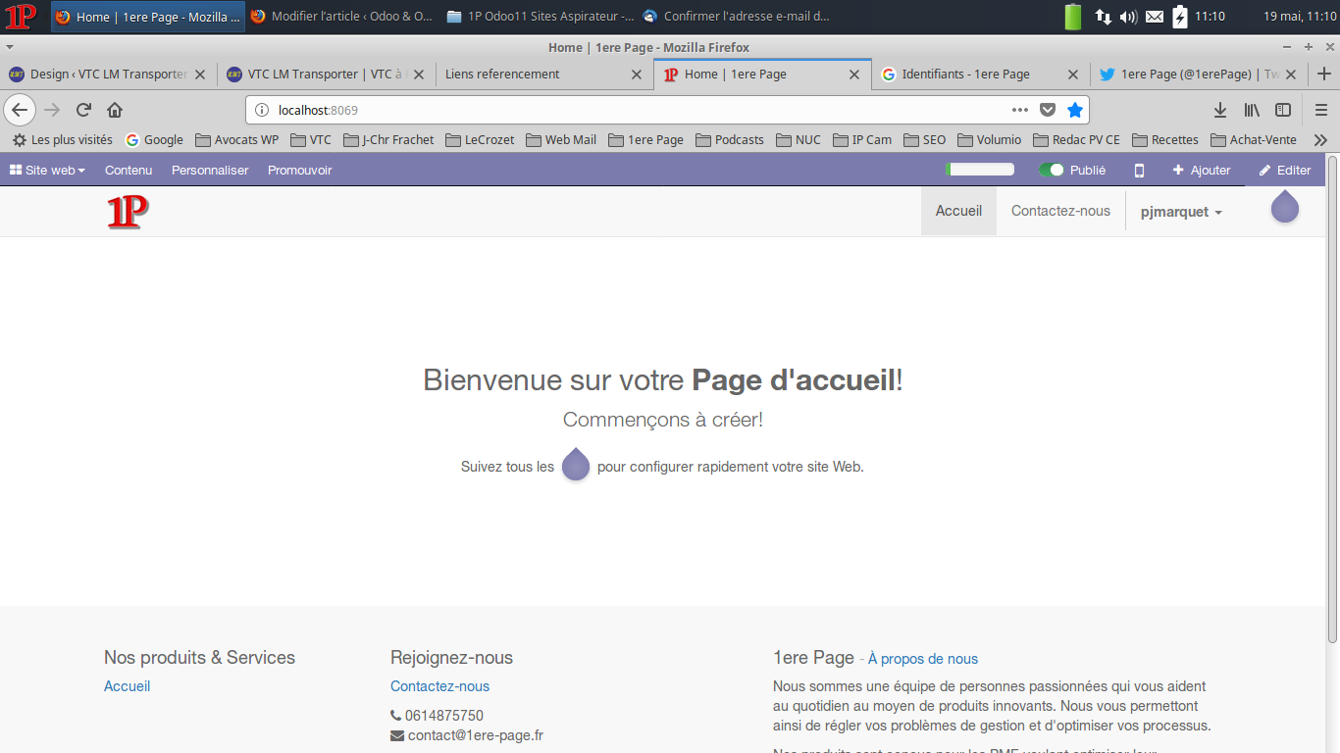Screen dimensions: 1340x753
Task: Open the Firefox downloads panel
Action: [1220, 110]
